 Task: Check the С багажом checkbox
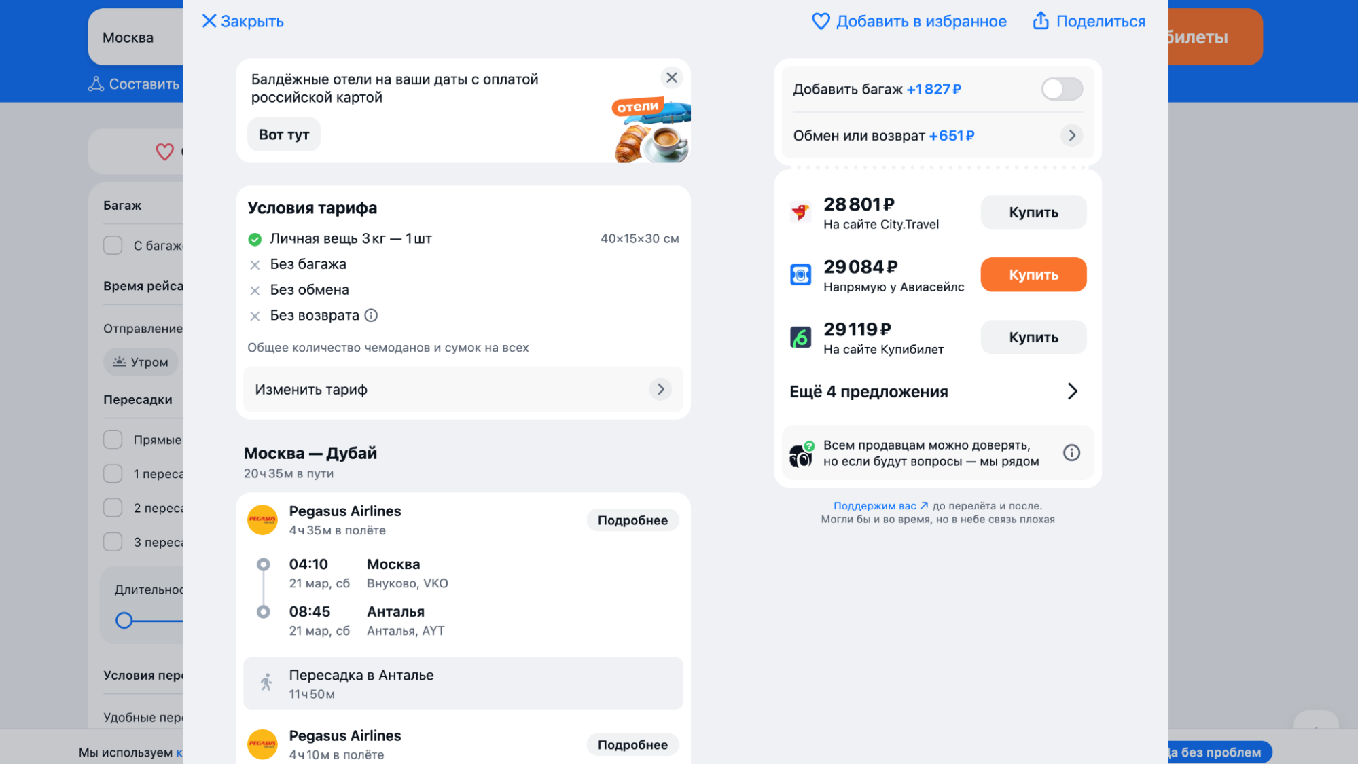coord(113,245)
